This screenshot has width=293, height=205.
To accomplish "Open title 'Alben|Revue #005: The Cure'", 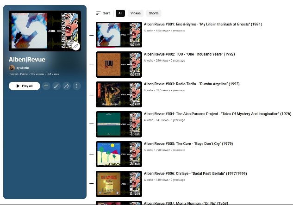I will 188,144.
